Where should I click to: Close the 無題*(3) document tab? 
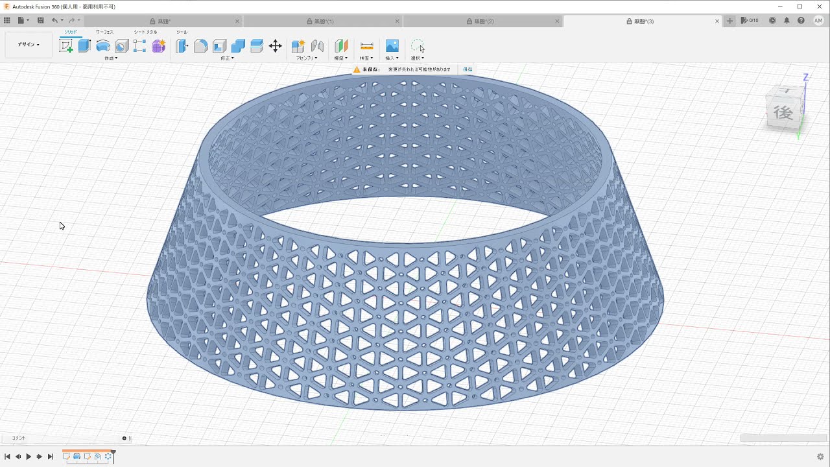717,21
